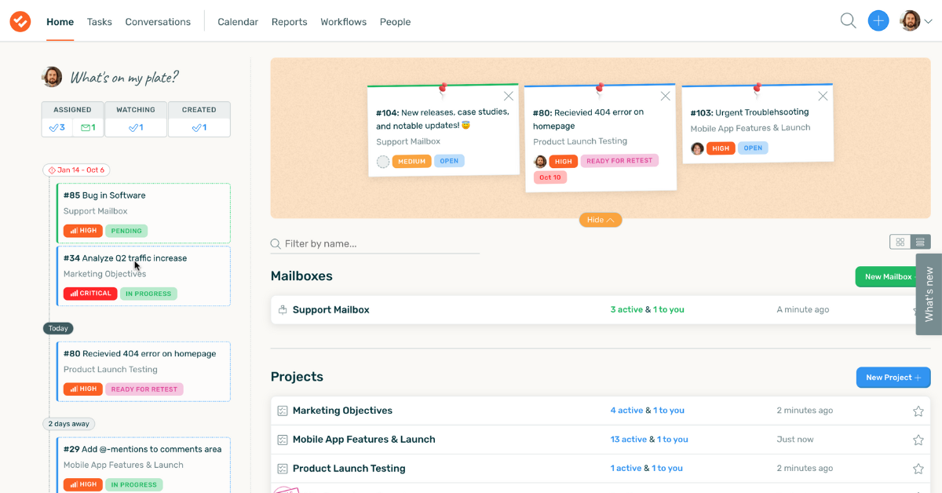Dismiss the pinned #80 note

pyautogui.click(x=666, y=96)
